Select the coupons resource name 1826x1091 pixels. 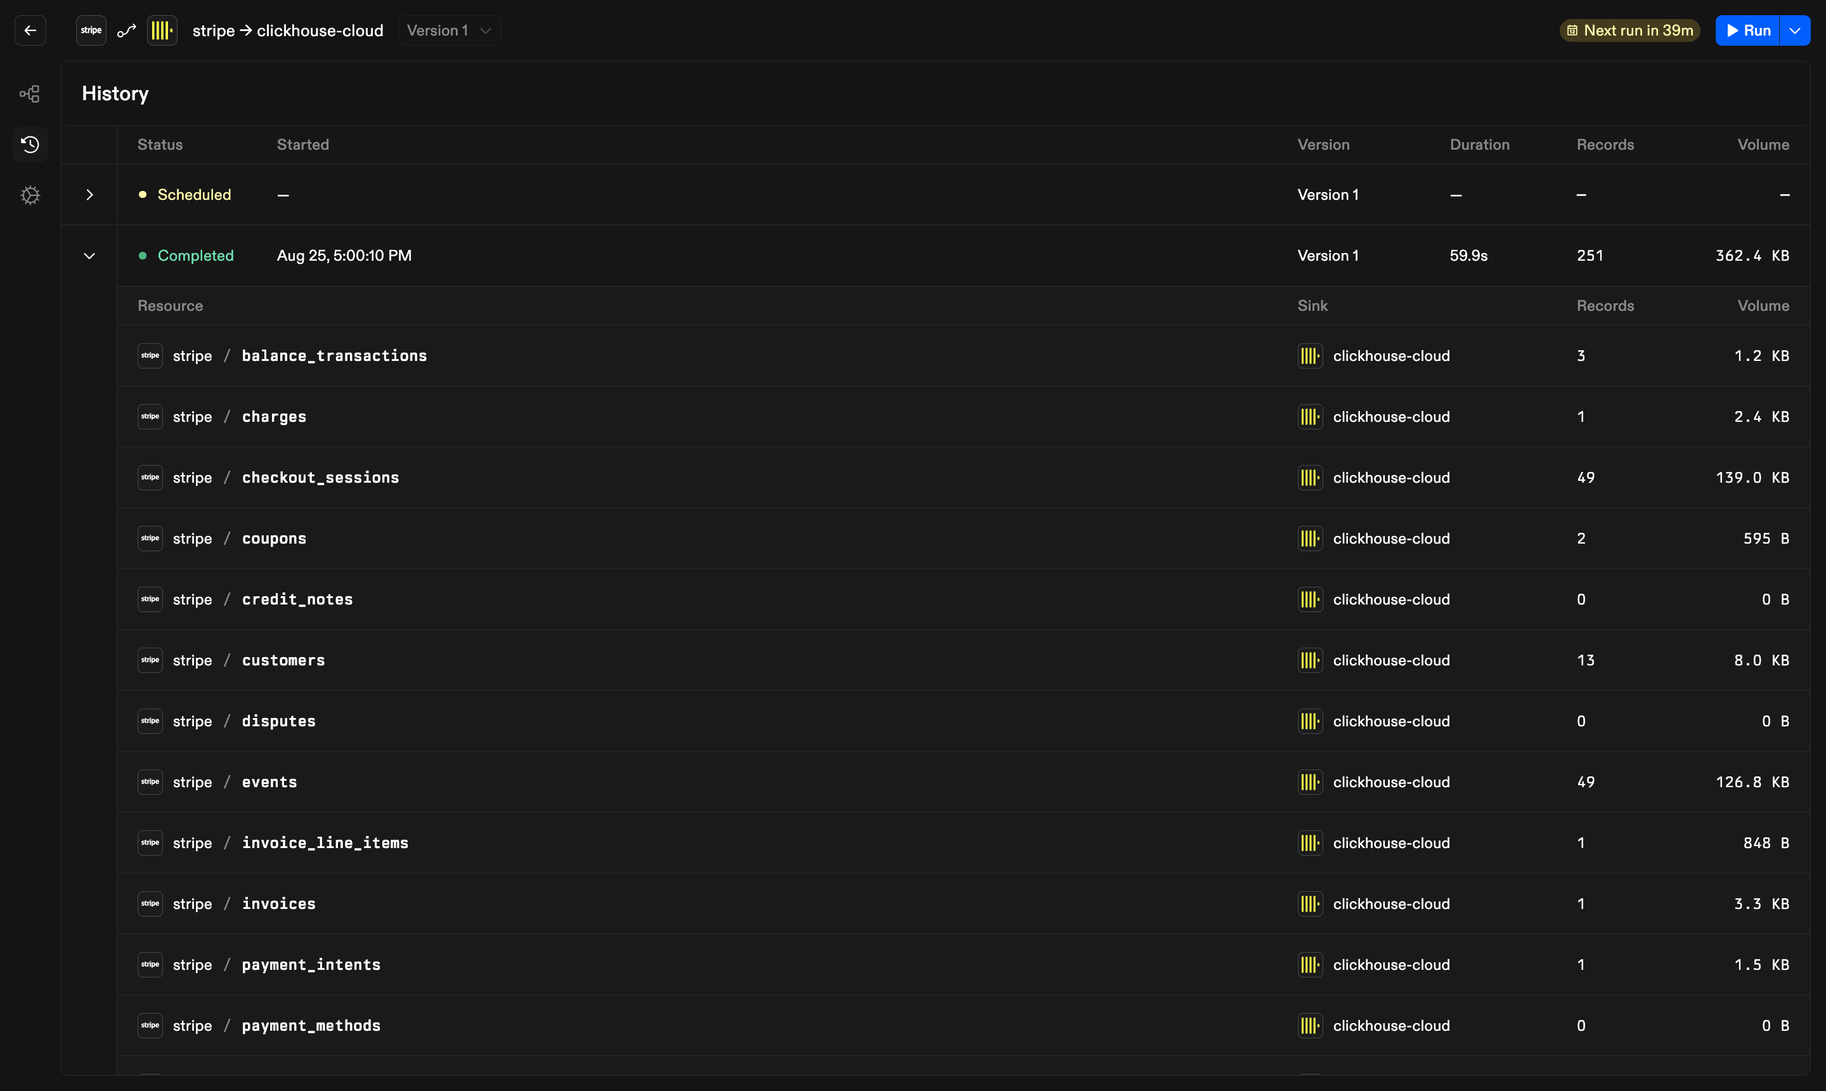(274, 539)
